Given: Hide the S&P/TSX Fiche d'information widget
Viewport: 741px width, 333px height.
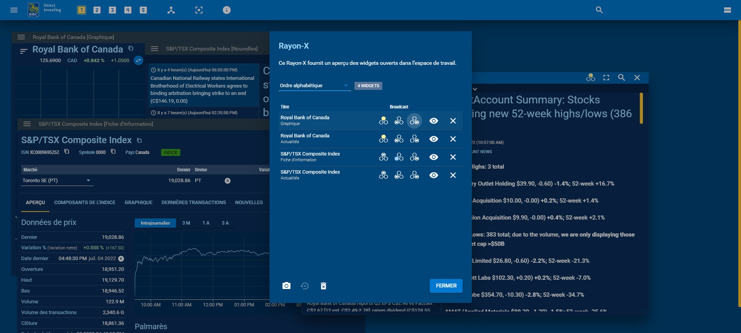Looking at the screenshot, I should (434, 157).
